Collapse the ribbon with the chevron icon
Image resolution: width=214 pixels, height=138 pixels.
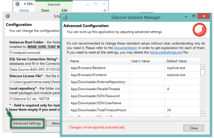pyautogui.click(x=105, y=10)
